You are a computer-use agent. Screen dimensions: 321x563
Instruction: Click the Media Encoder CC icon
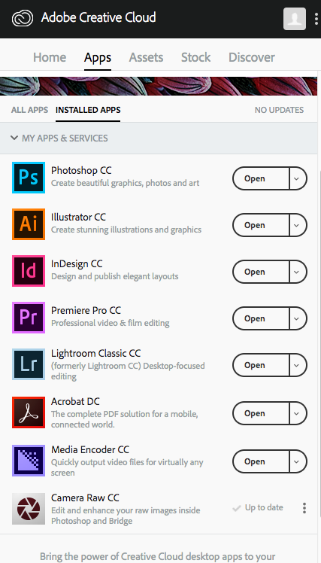point(29,461)
